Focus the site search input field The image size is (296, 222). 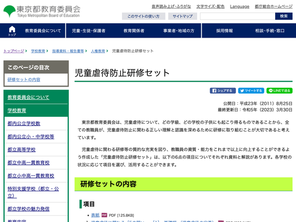[238, 16]
